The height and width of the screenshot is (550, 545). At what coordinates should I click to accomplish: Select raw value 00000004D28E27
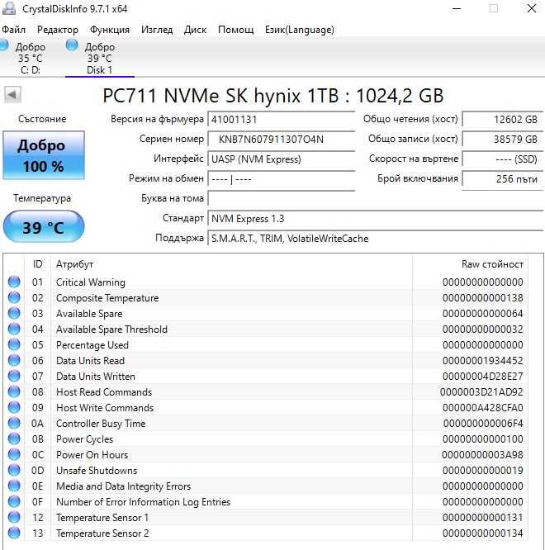pyautogui.click(x=482, y=376)
